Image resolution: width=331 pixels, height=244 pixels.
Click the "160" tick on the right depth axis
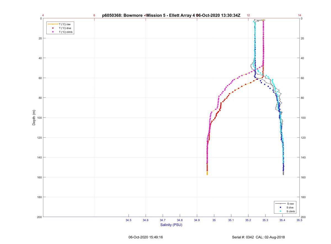tap(303, 177)
